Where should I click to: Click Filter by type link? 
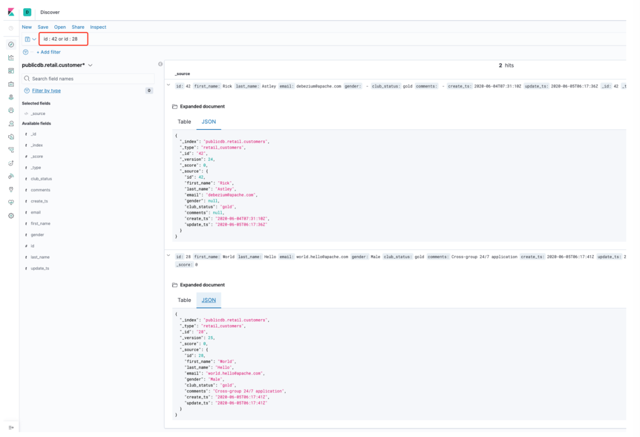(x=46, y=91)
